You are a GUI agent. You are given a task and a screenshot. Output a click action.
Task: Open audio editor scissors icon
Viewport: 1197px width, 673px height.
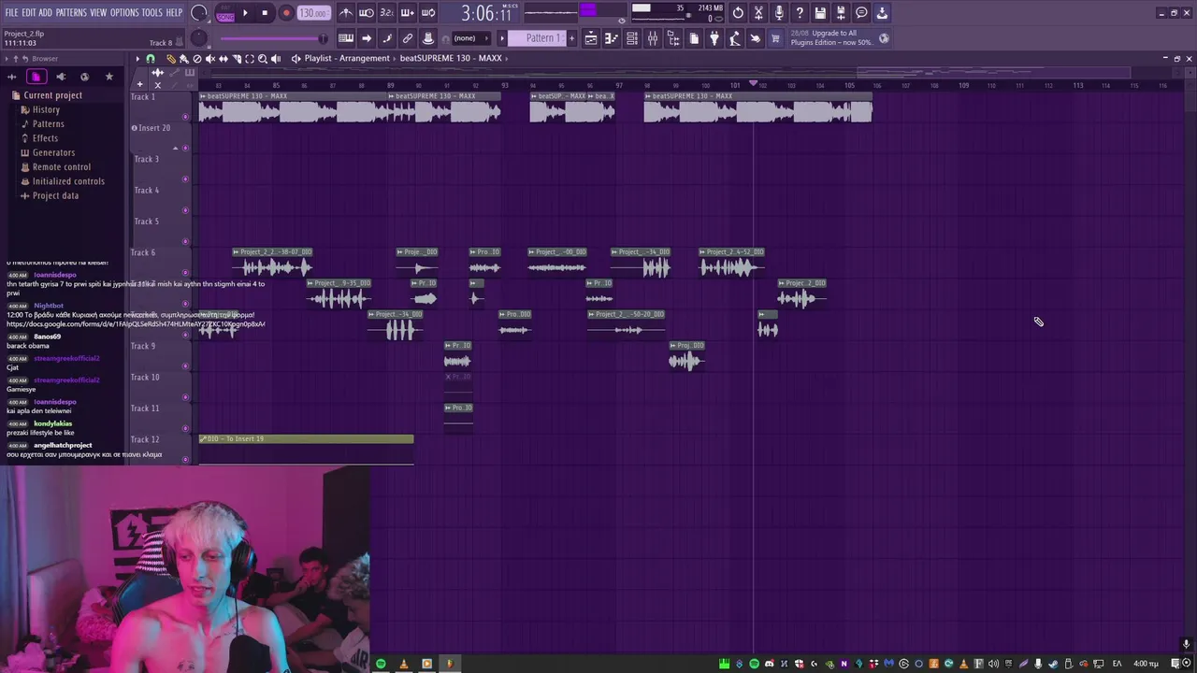[758, 13]
